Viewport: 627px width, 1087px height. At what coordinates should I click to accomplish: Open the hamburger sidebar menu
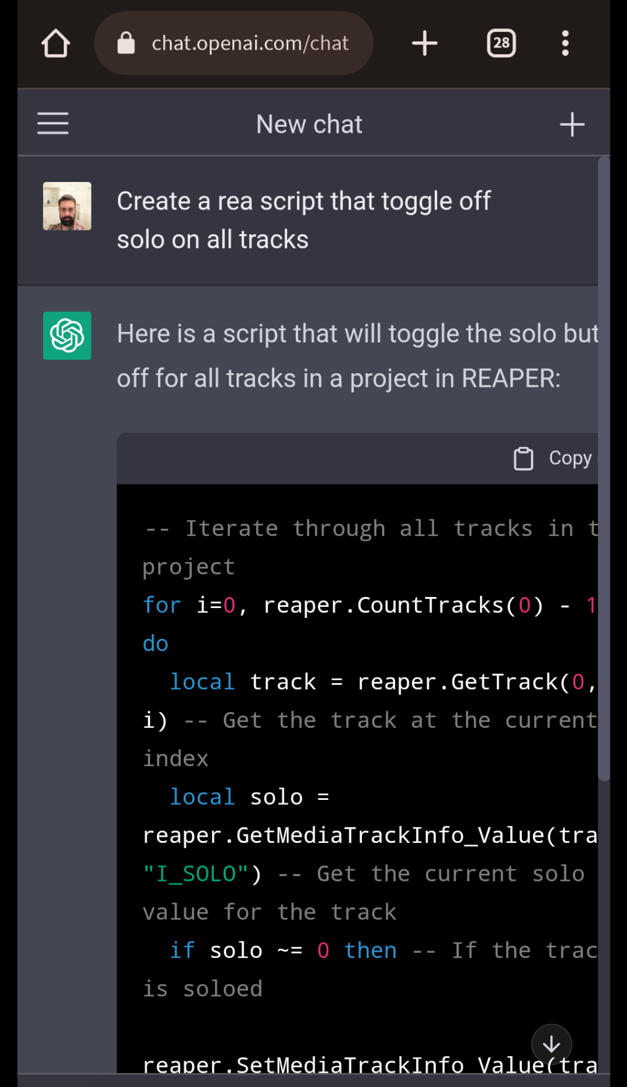pyautogui.click(x=53, y=124)
